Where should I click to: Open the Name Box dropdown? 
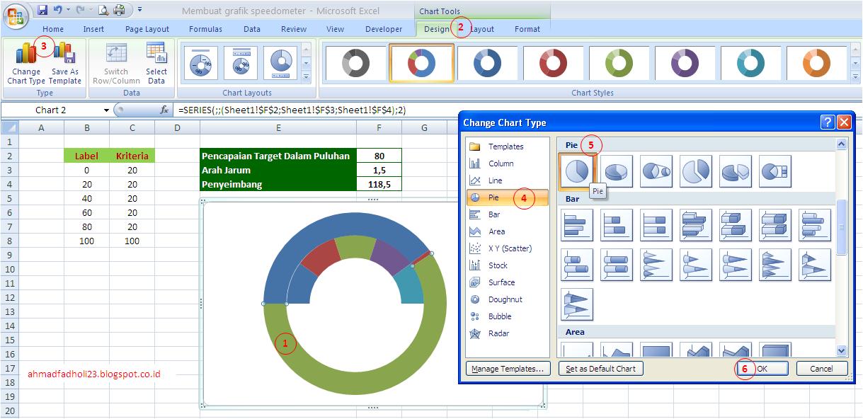[x=106, y=110]
